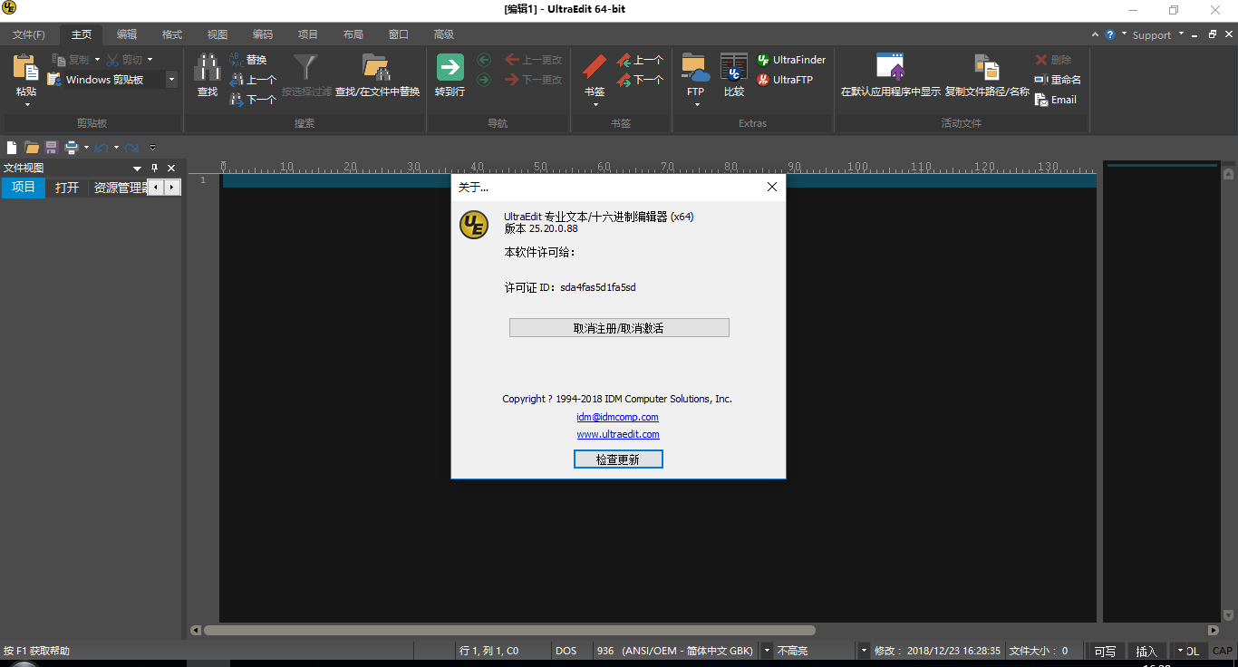The image size is (1238, 667).
Task: Click the Go to Line (转到行) arrow icon
Action: [450, 67]
